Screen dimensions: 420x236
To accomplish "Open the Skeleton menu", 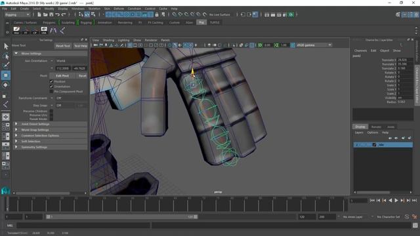I will coord(94,9).
